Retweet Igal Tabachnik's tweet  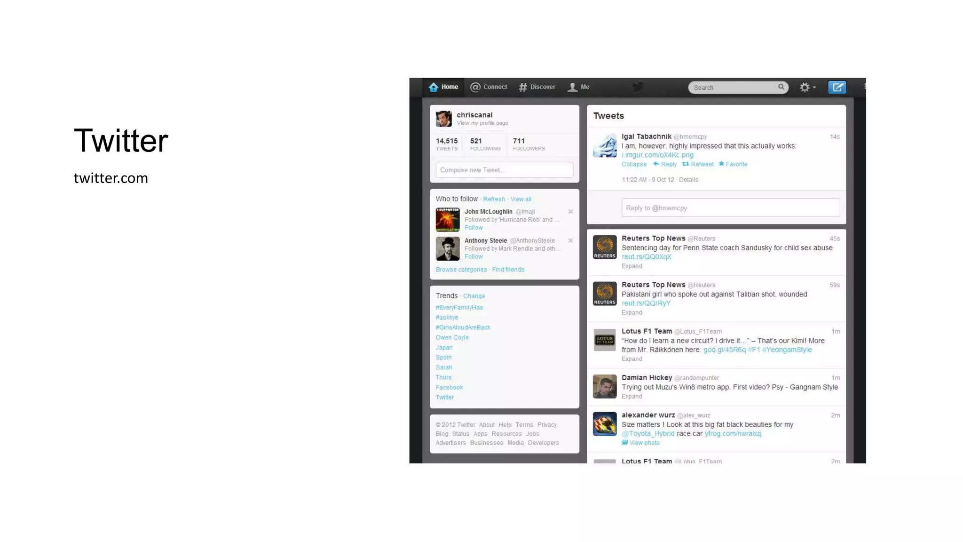[x=698, y=164]
